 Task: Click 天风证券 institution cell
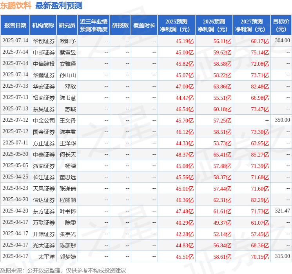[44, 189]
